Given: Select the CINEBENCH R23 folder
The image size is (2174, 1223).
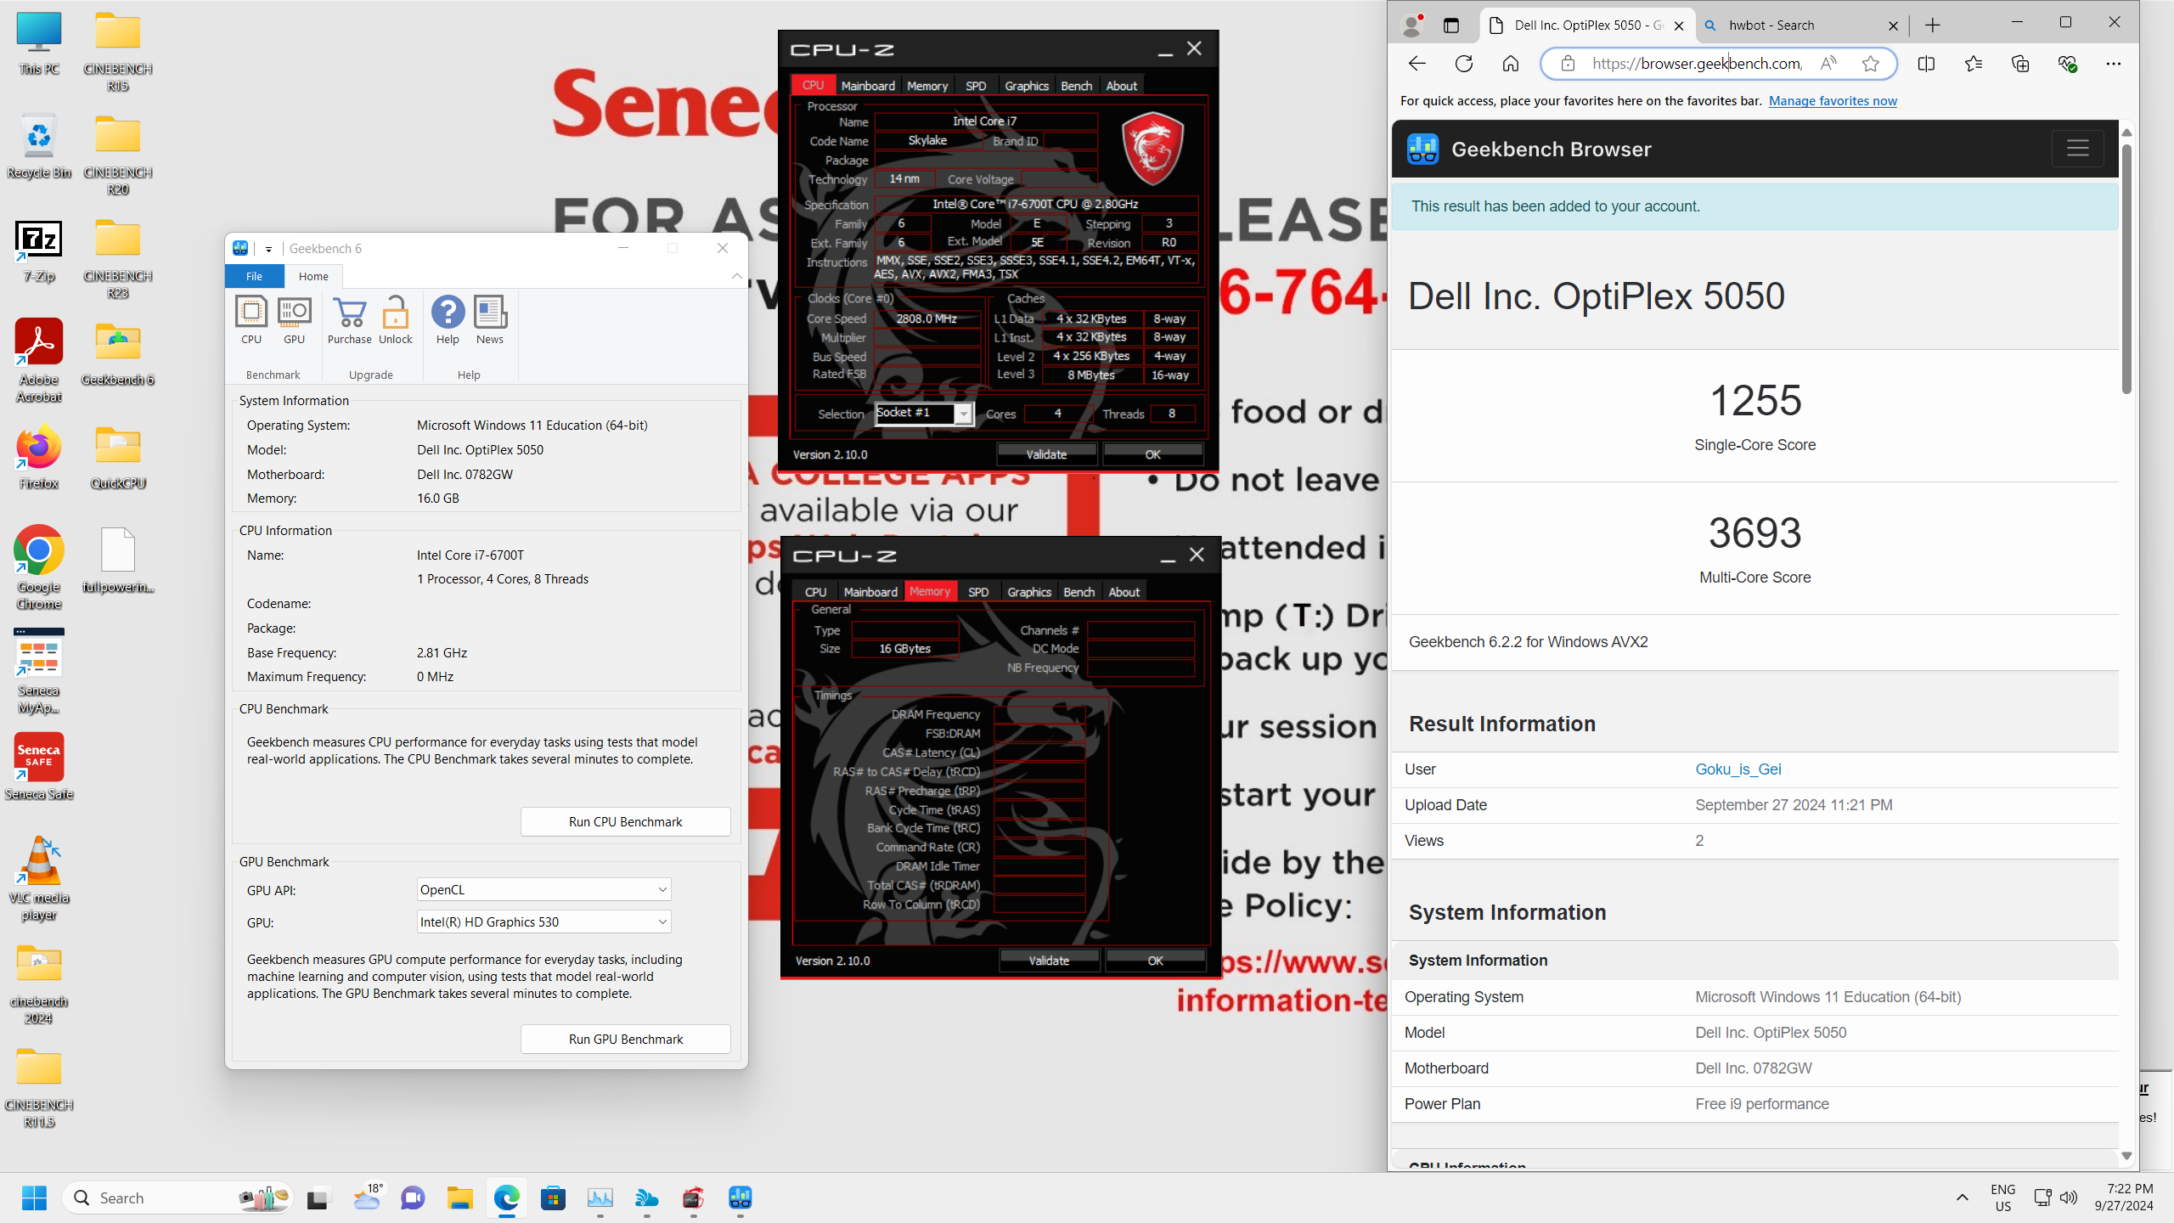Looking at the screenshot, I should (118, 259).
